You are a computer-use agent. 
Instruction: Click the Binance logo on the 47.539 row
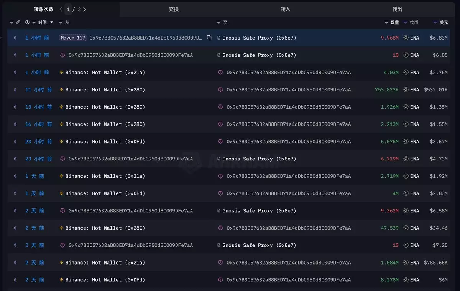[x=61, y=228]
